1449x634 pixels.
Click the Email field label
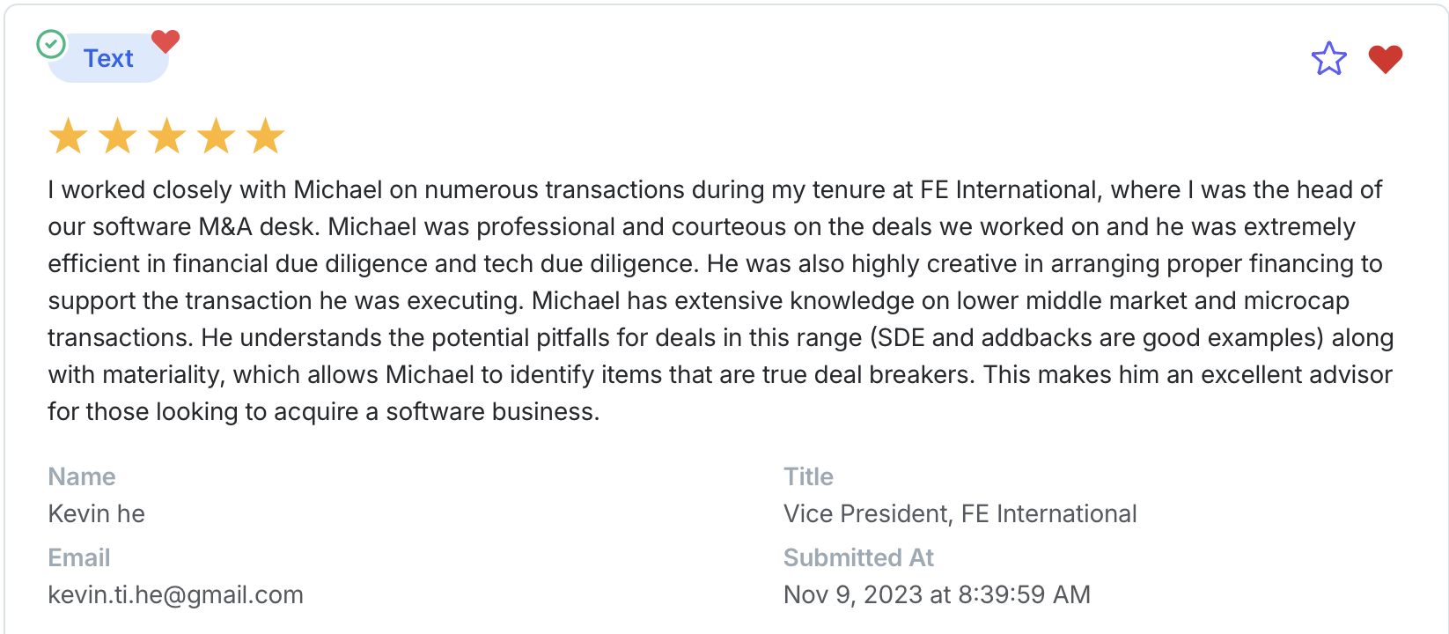coord(79,557)
